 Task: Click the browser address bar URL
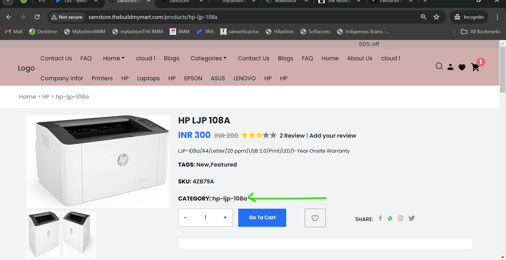[x=153, y=17]
